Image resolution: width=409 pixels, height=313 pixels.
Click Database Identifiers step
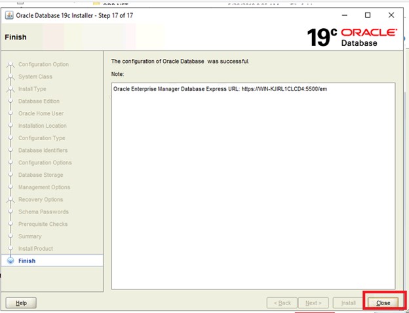pyautogui.click(x=43, y=151)
